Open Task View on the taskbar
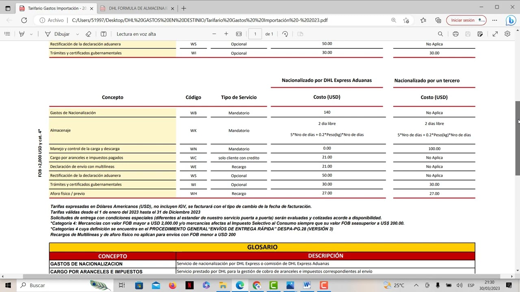520x292 pixels. 121,286
